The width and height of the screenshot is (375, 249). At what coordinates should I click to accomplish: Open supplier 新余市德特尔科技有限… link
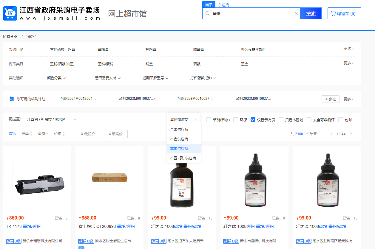click(x=260, y=241)
